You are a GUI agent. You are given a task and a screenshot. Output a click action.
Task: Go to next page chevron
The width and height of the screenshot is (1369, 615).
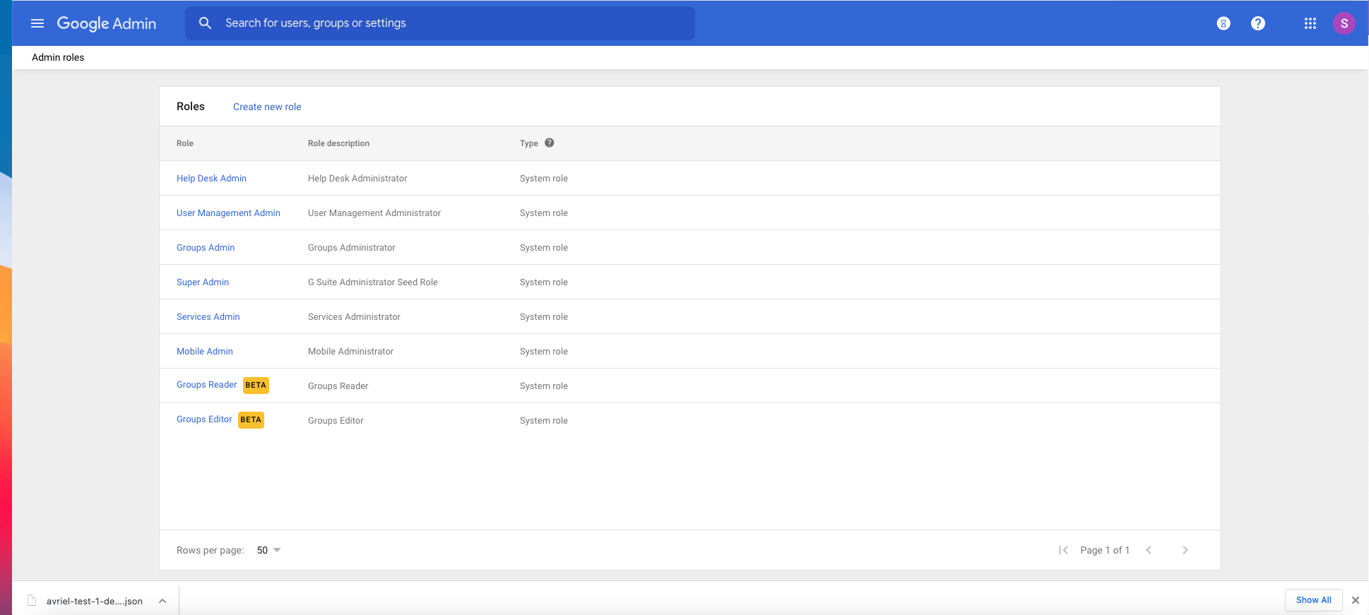click(x=1185, y=550)
